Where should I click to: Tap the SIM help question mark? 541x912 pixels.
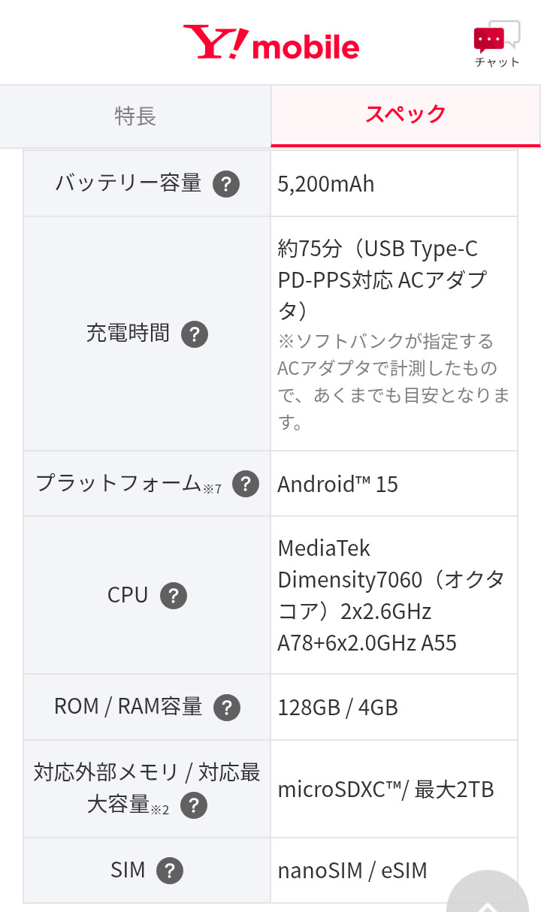pos(170,871)
